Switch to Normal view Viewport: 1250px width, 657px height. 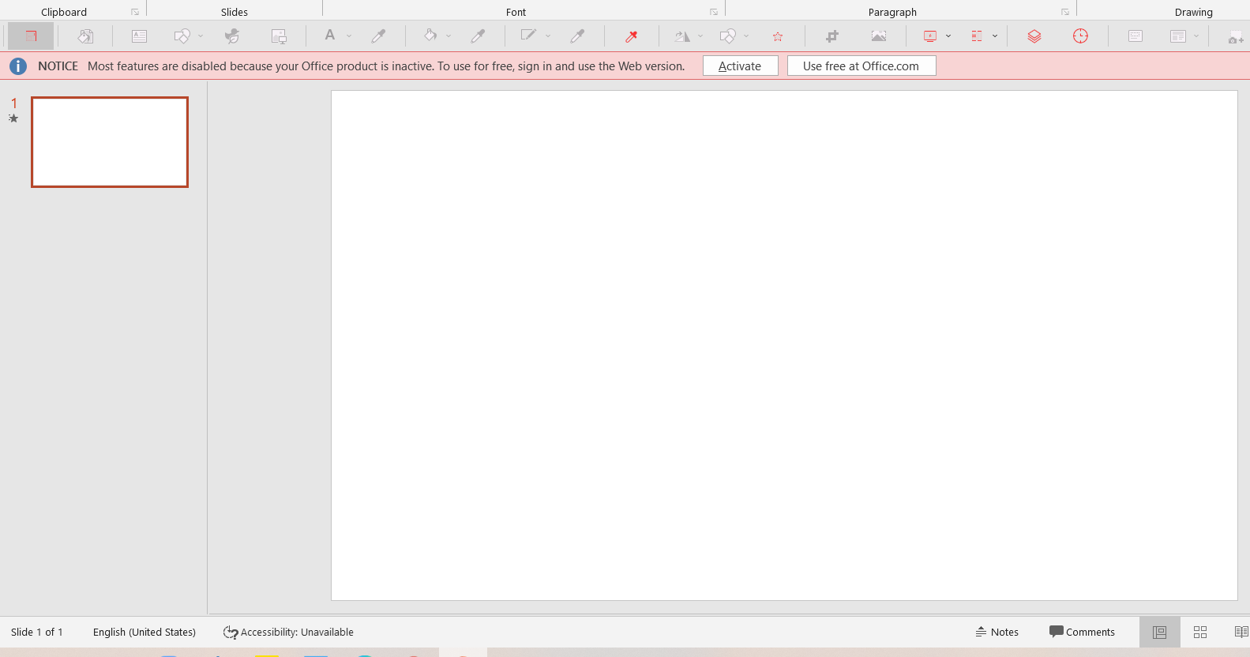(x=1159, y=632)
